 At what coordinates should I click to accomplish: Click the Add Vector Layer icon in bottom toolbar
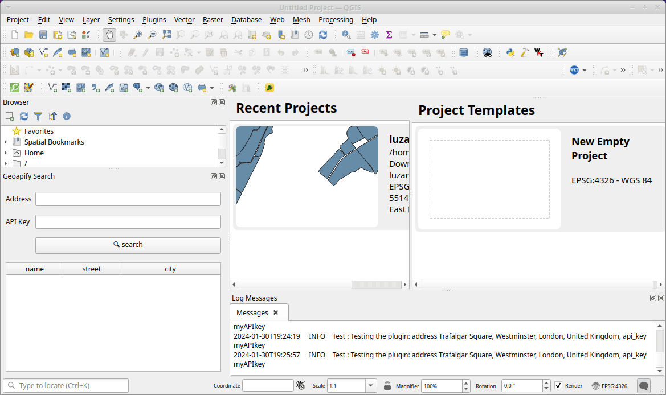(52, 88)
